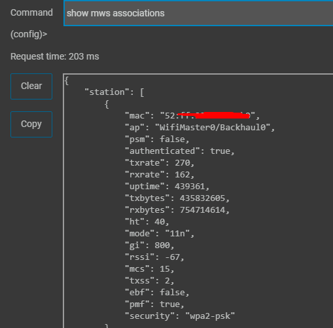Screen dimensions: 333x328
Task: Click the "pmf": true line
Action: [x=154, y=304]
